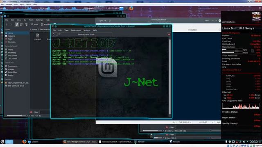Toggle Preview in Dolphin toolbar
Screen dimensions: 262x147
pyautogui.click(x=45, y=24)
